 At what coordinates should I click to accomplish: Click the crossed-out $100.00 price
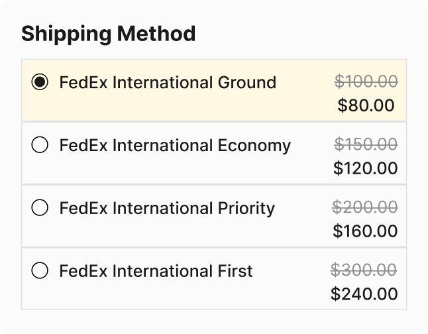tap(366, 82)
